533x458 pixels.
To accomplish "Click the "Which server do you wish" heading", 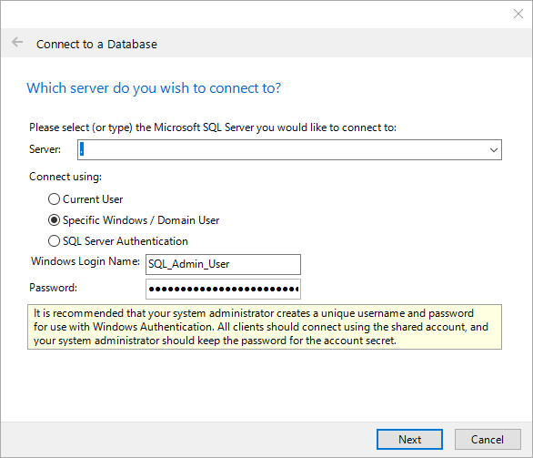I will point(154,88).
